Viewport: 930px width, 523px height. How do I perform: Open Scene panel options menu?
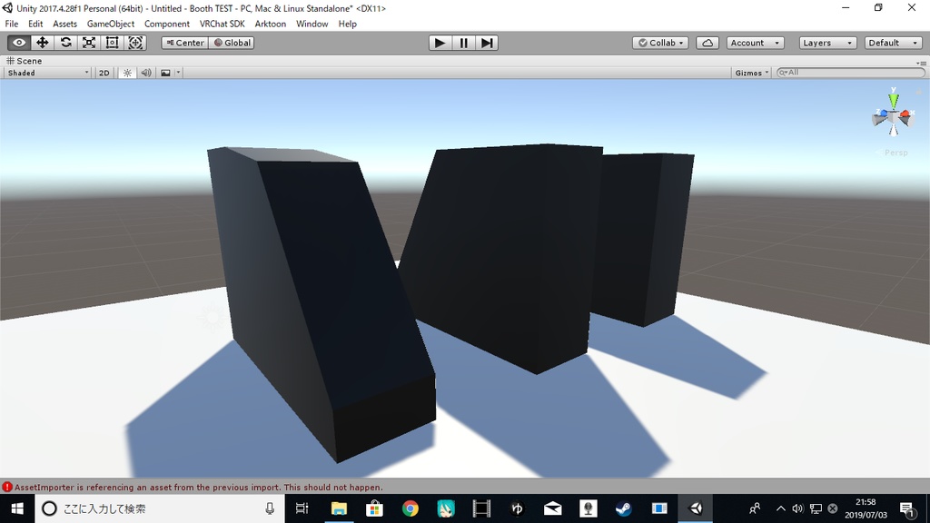pyautogui.click(x=921, y=63)
